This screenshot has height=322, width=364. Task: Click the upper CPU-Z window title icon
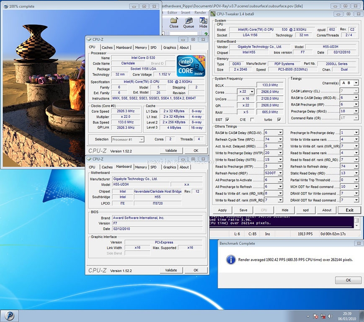(x=89, y=39)
